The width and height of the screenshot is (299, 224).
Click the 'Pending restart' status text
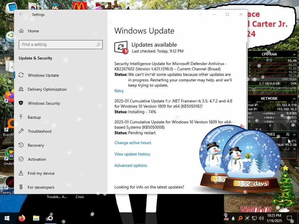(142, 133)
